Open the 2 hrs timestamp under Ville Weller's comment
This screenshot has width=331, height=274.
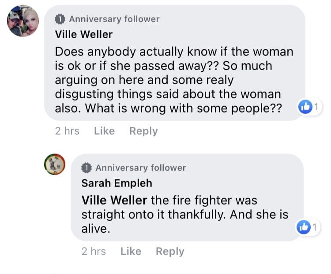click(67, 131)
